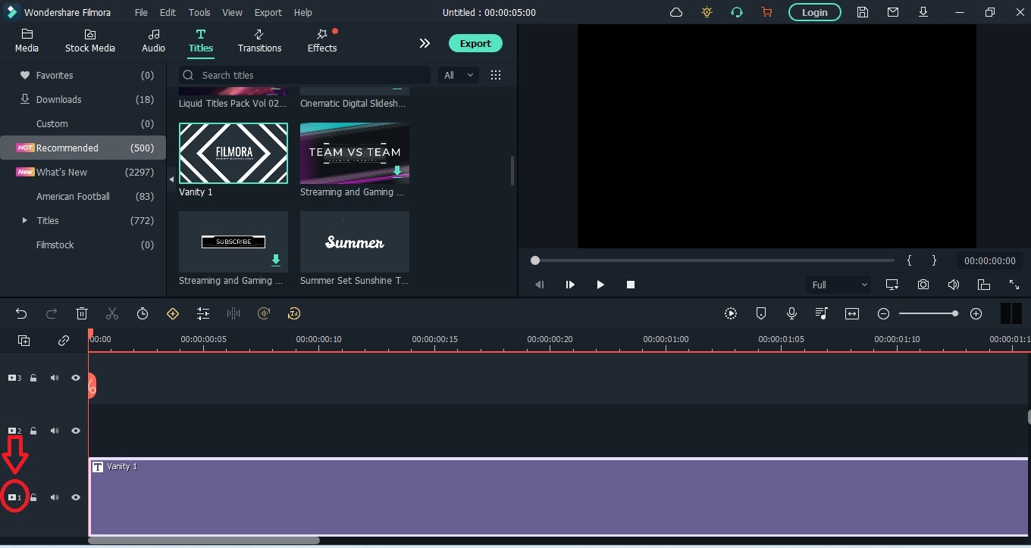The width and height of the screenshot is (1031, 548).
Task: Lock track 2 with padlock icon
Action: point(33,431)
